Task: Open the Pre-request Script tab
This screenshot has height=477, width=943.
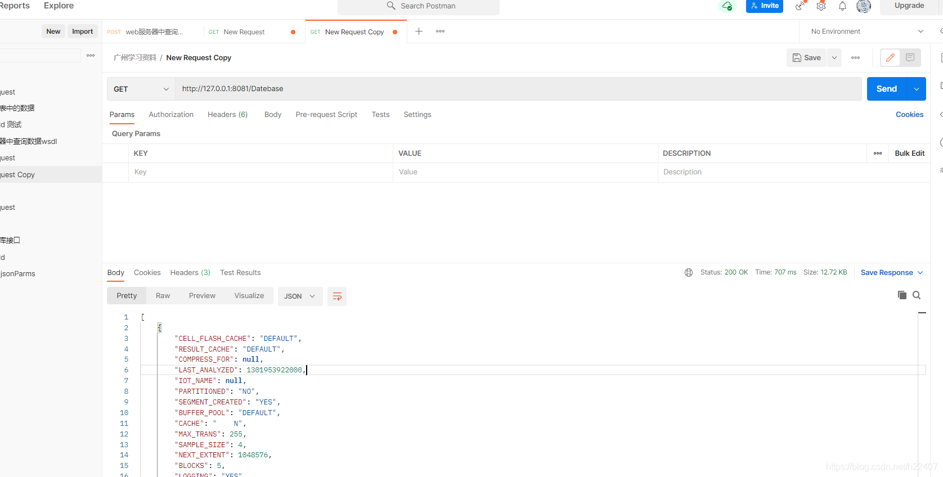Action: tap(326, 114)
